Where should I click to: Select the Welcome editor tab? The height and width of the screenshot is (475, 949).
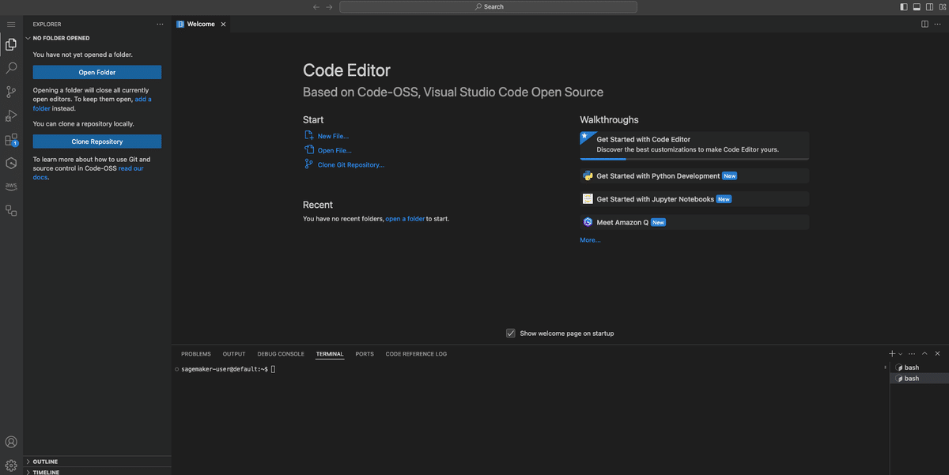201,25
